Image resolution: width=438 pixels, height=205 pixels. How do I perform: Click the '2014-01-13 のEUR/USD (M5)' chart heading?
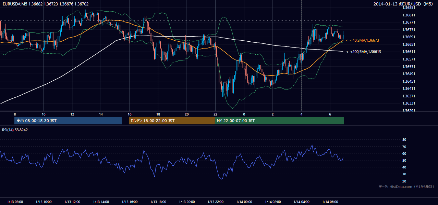[x=404, y=4]
